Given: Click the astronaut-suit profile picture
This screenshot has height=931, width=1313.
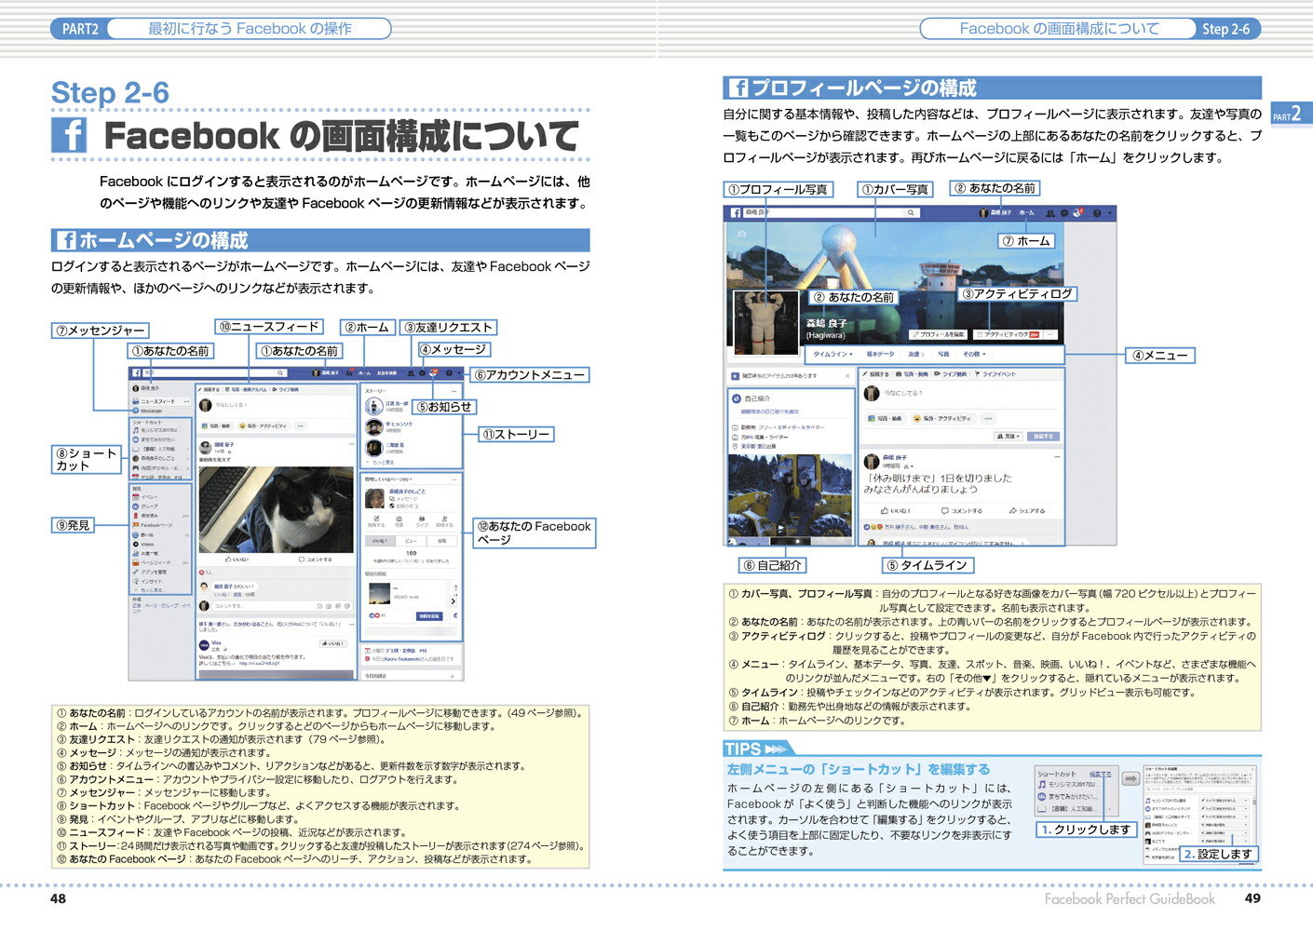Looking at the screenshot, I should [766, 323].
